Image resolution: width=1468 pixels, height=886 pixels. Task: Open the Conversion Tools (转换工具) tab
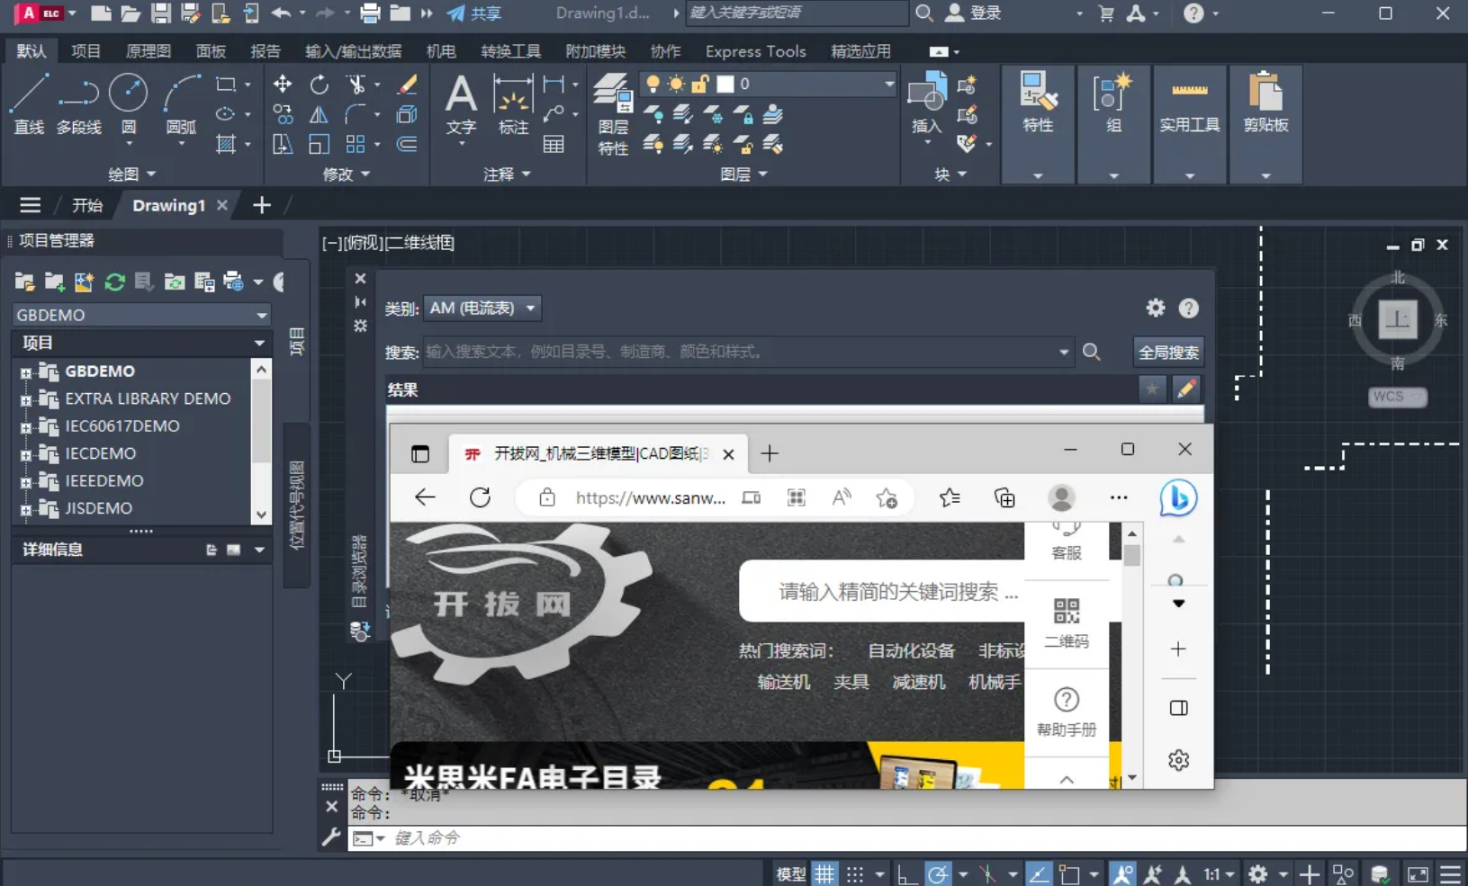click(x=510, y=51)
